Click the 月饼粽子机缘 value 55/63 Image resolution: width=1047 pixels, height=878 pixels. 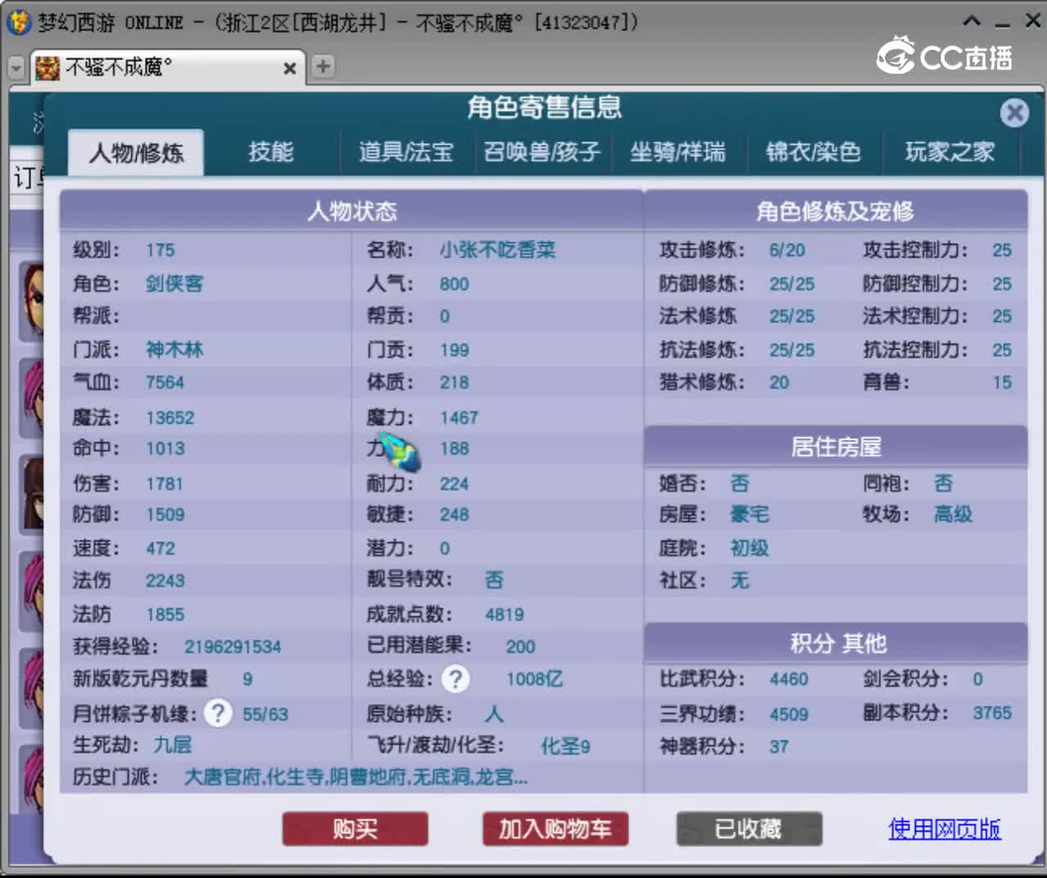[265, 714]
